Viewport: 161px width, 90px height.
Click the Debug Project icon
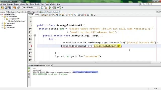[55, 8]
